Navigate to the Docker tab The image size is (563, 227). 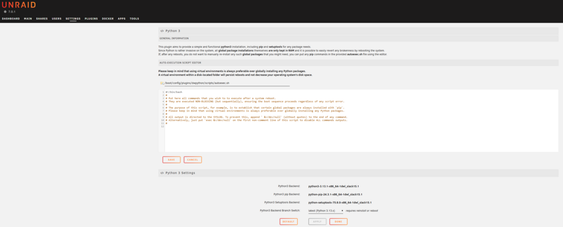[108, 19]
